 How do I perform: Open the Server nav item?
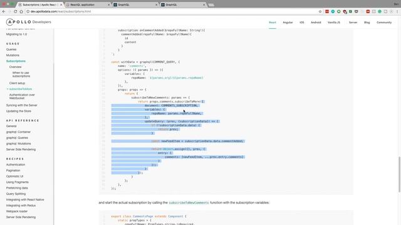[x=353, y=22]
